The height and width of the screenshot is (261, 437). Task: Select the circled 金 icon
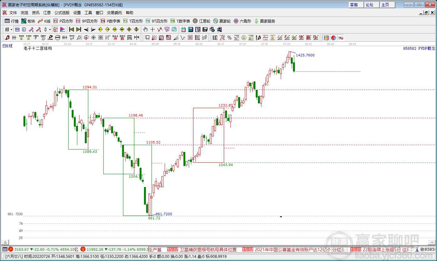coord(244,38)
